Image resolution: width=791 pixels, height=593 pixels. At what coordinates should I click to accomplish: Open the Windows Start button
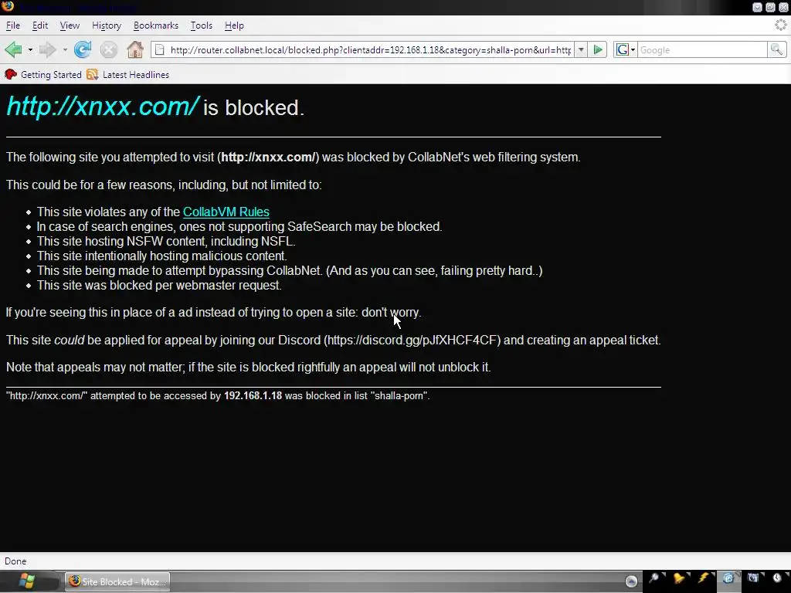(26, 581)
